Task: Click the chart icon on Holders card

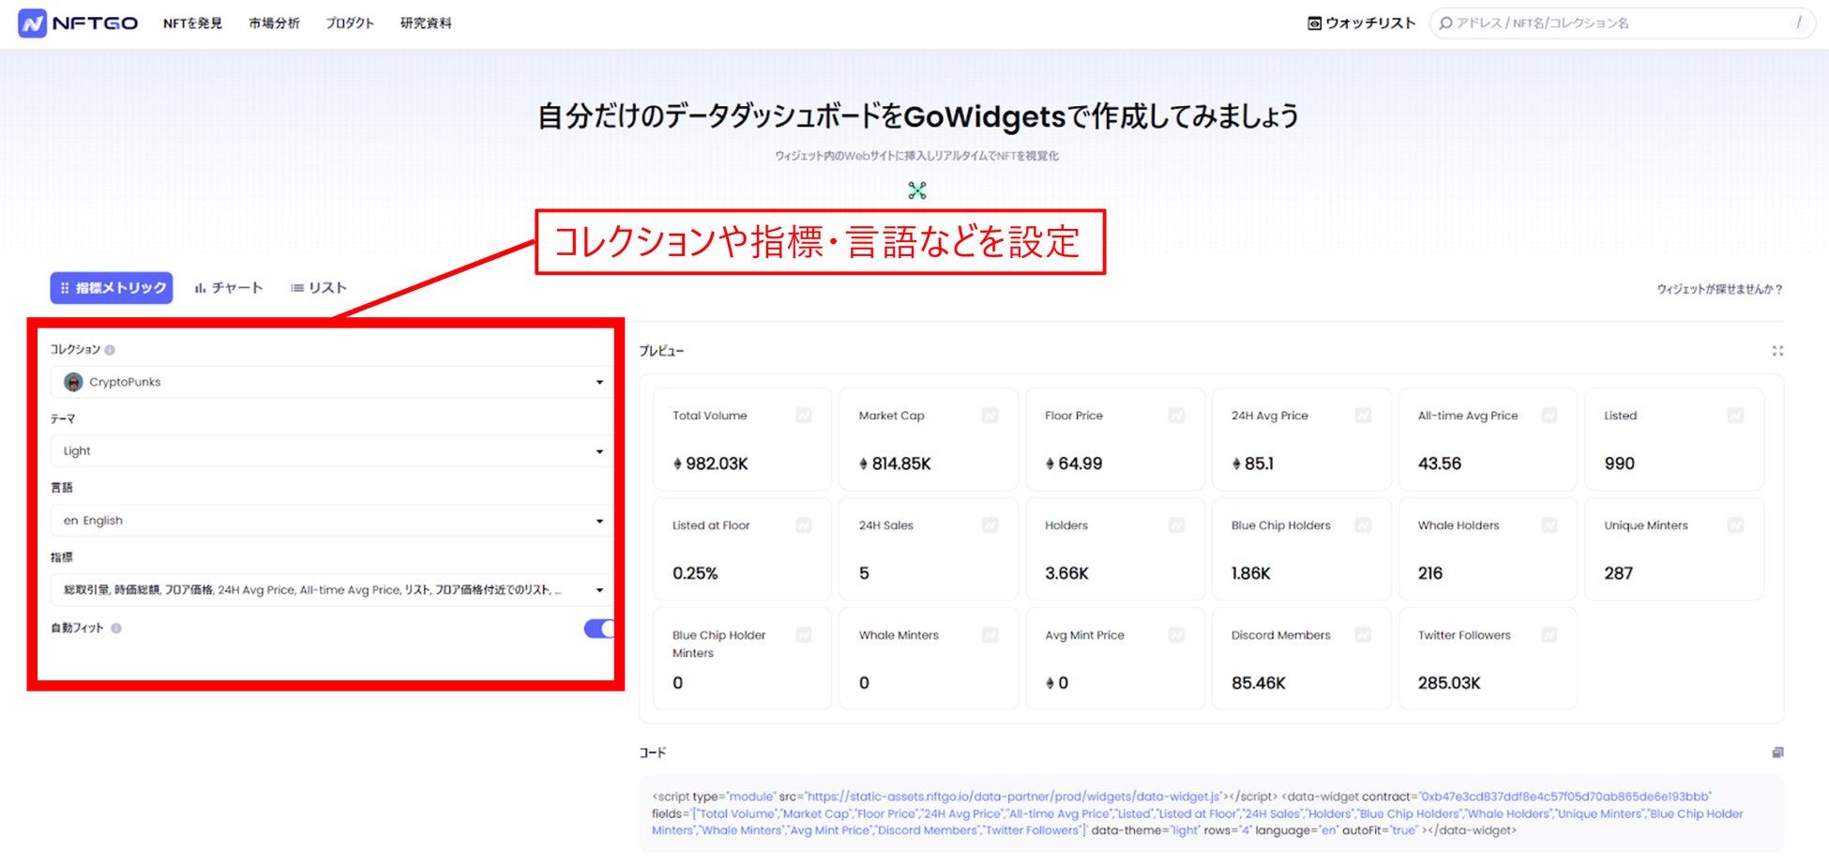Action: (x=1176, y=525)
